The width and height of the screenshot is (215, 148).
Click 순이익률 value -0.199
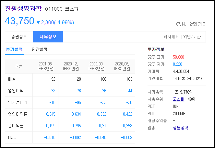click(x=50, y=126)
